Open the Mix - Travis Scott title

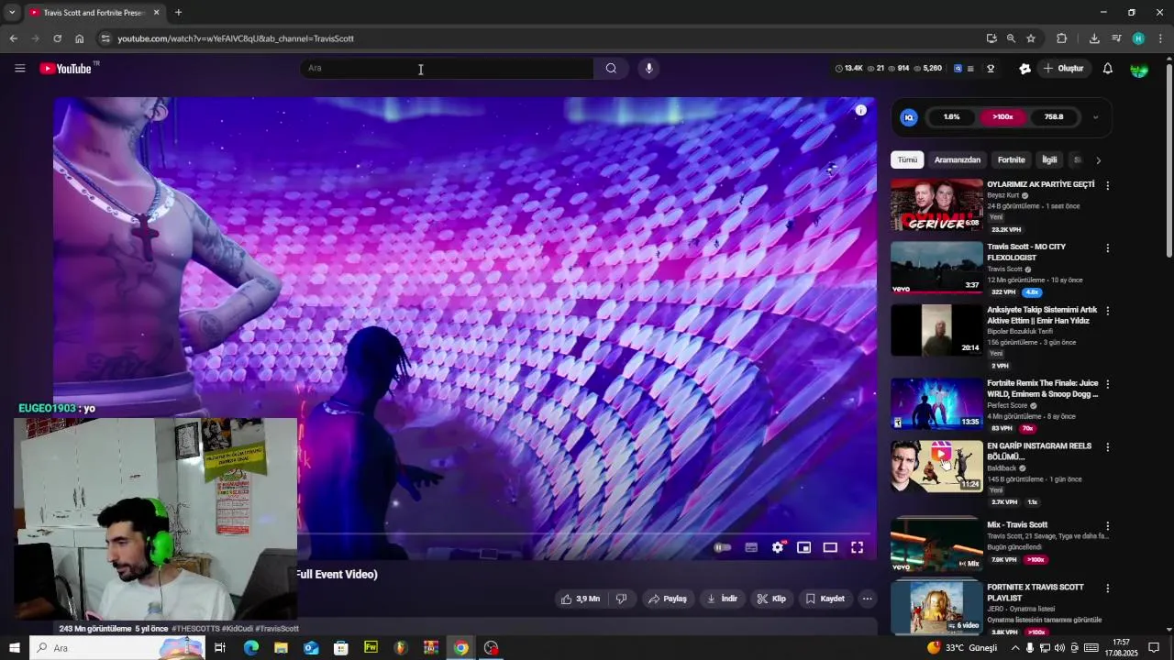(1017, 525)
